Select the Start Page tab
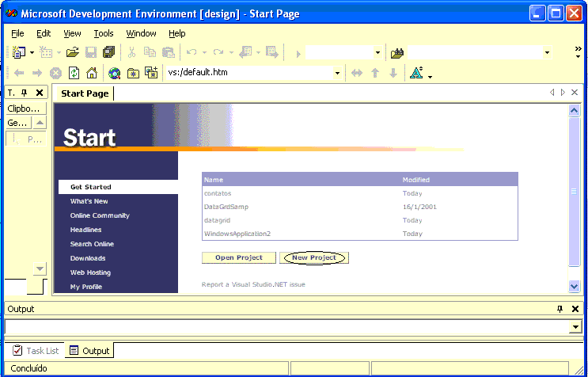Viewport: 588px width, 377px height. tap(85, 93)
